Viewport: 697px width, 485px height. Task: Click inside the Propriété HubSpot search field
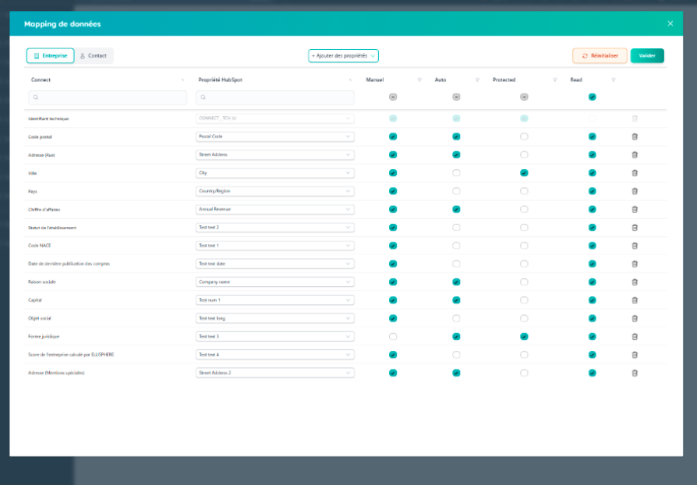tap(273, 97)
